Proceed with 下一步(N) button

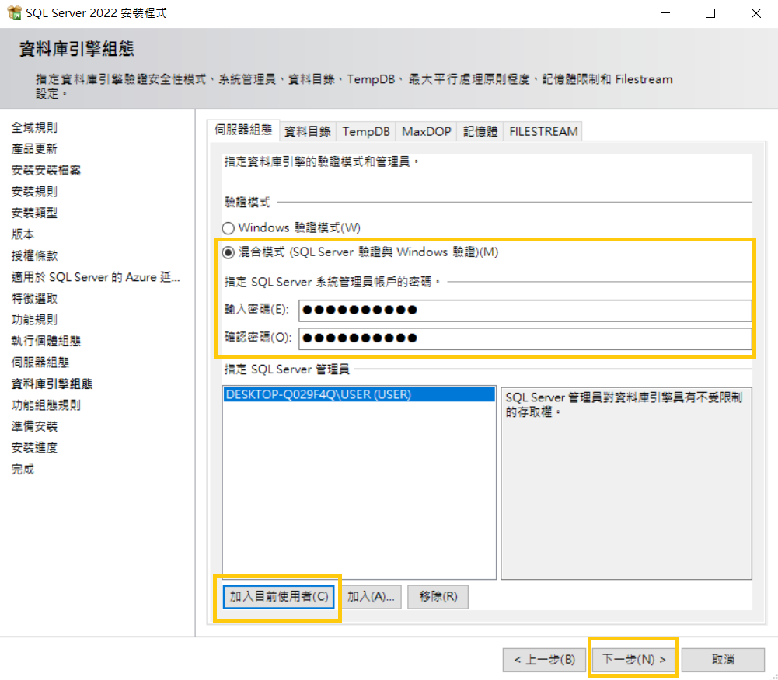633,659
